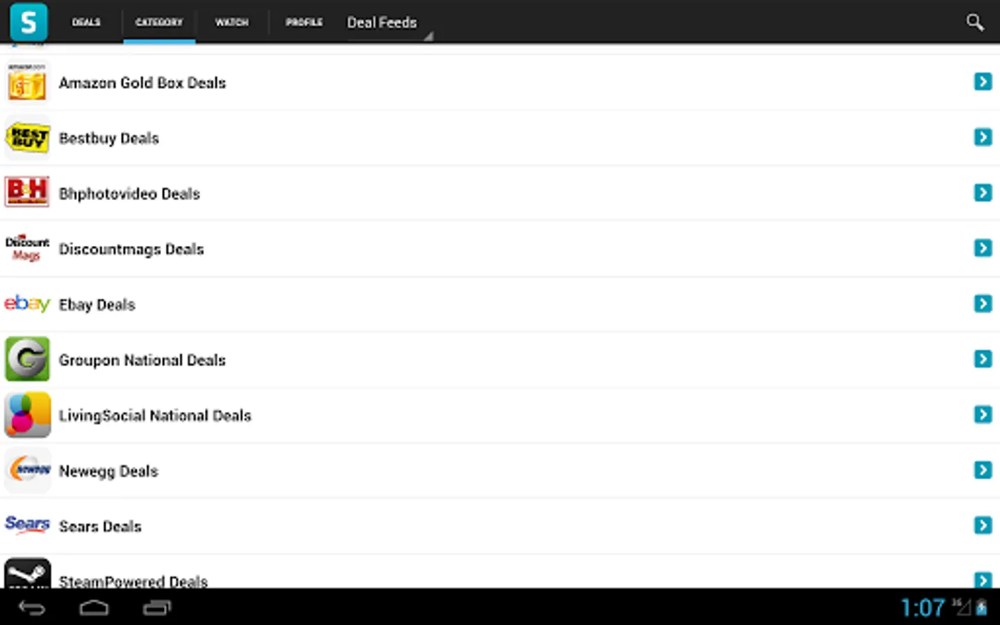The width and height of the screenshot is (1000, 625).
Task: Select the 'Newegg Deals' text
Action: coord(108,472)
